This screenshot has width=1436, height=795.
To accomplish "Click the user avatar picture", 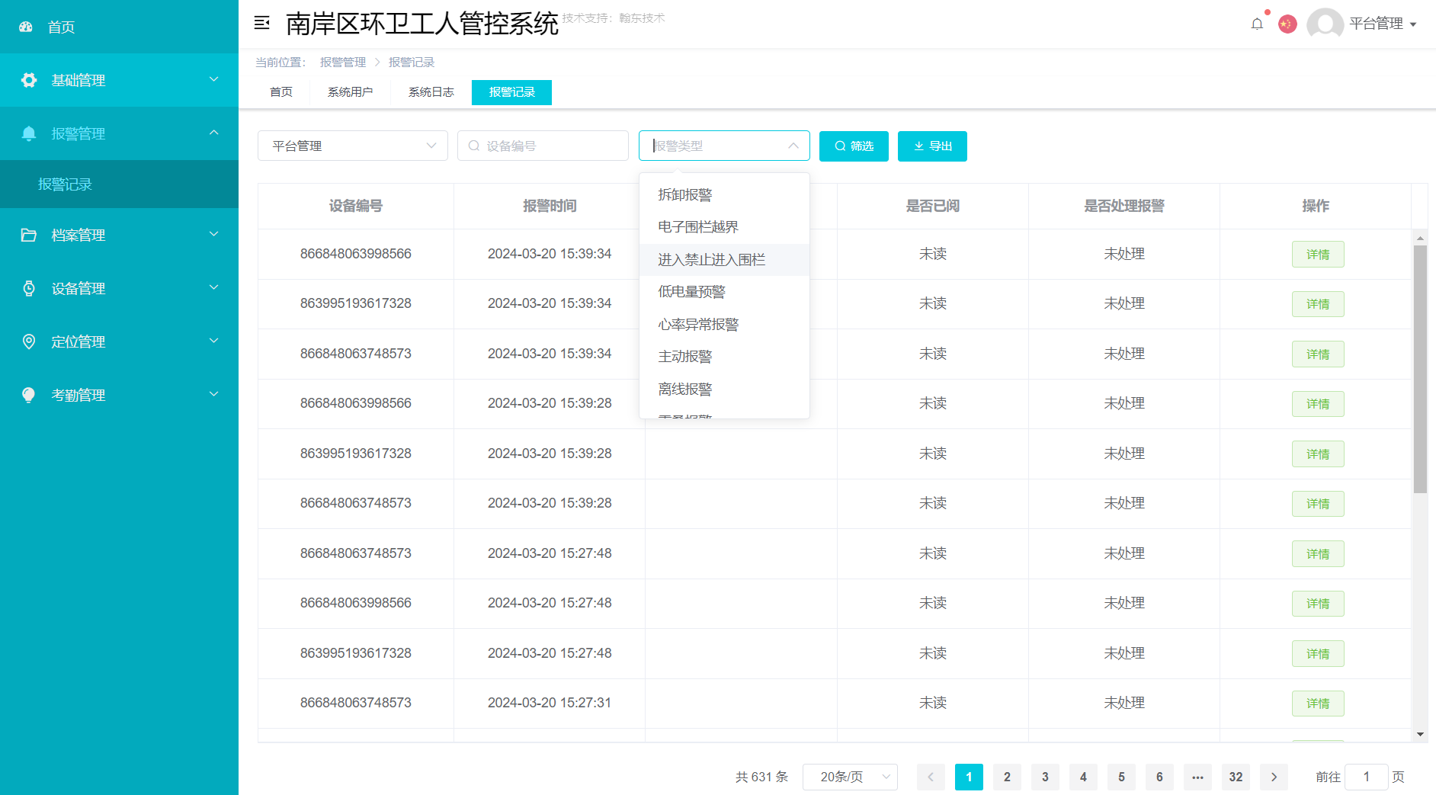I will tap(1325, 24).
